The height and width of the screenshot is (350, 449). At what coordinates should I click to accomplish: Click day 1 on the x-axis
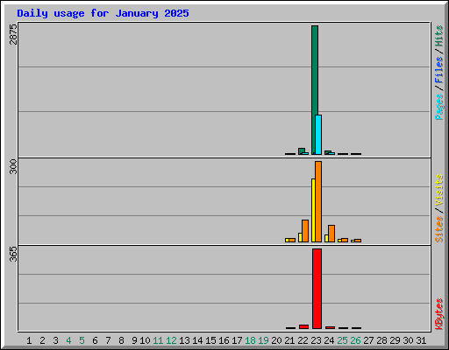coord(29,340)
